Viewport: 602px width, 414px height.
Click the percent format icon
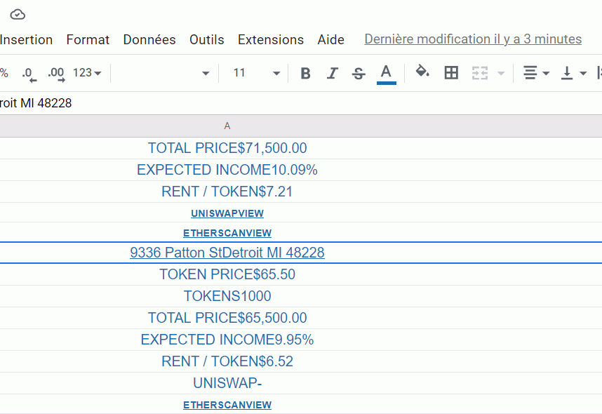click(x=4, y=73)
